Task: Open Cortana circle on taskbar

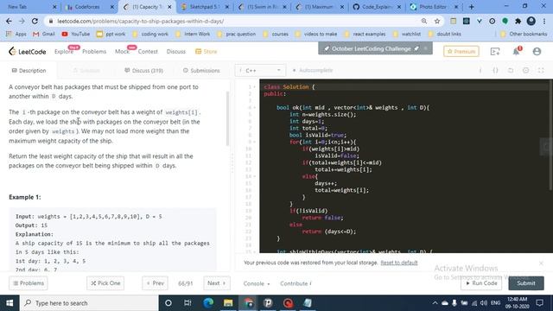Action: [x=168, y=303]
